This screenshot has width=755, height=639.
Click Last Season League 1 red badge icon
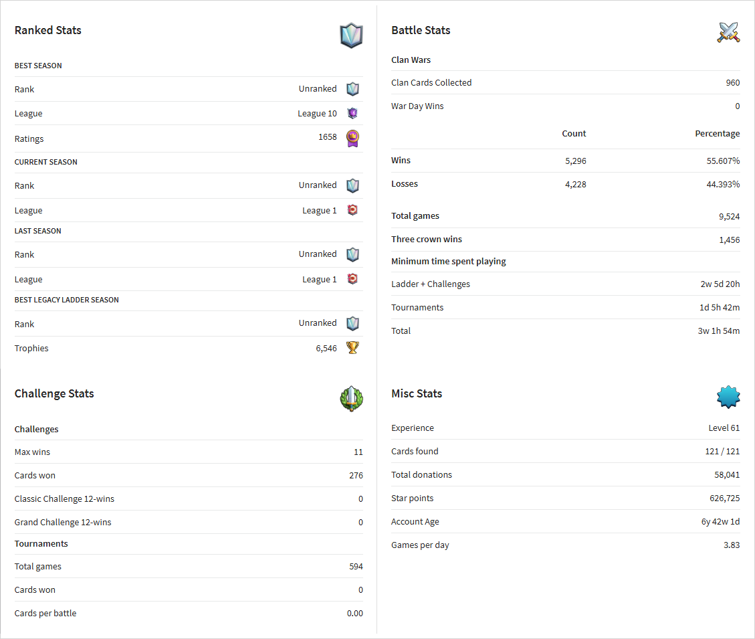(352, 278)
